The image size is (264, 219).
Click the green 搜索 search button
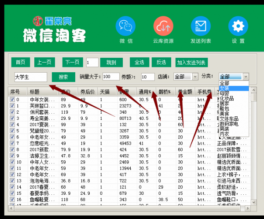tap(63, 77)
